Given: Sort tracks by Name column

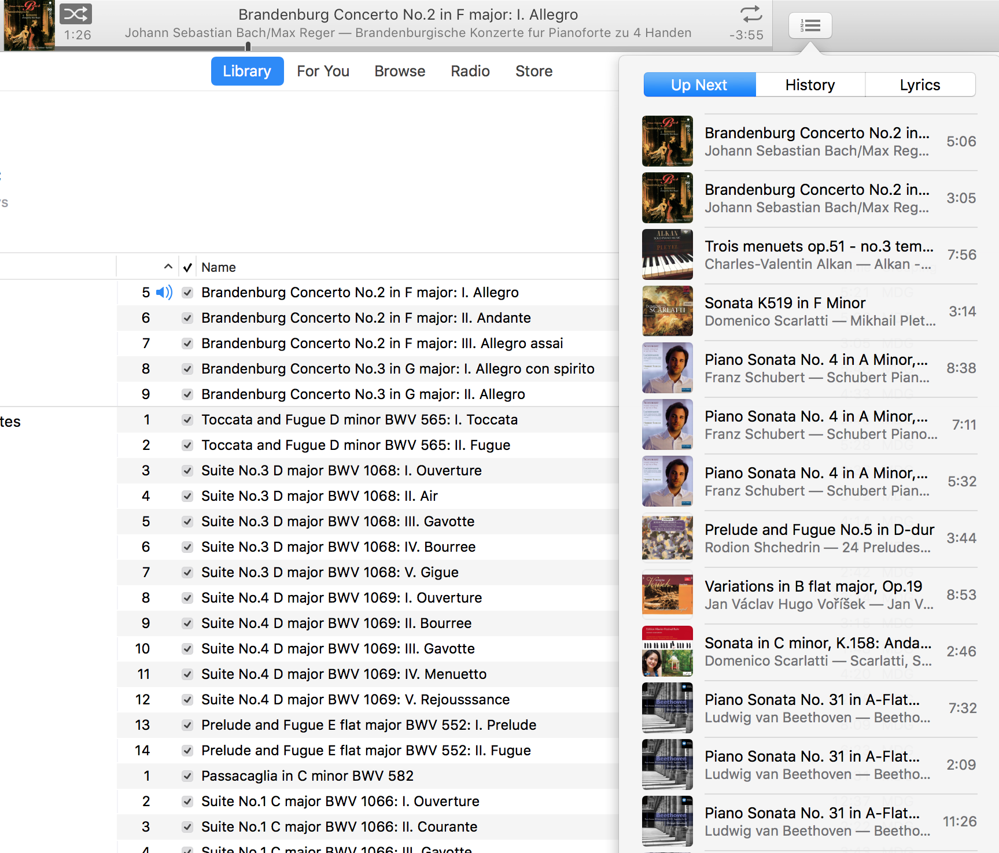Looking at the screenshot, I should coord(219,267).
